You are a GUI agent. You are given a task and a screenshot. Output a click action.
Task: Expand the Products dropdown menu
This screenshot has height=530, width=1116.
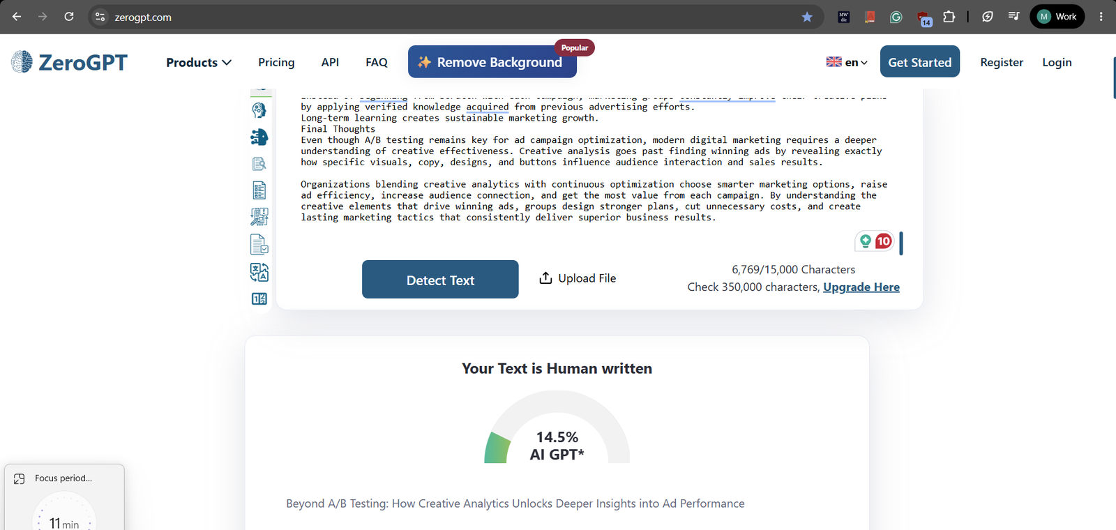(x=199, y=62)
